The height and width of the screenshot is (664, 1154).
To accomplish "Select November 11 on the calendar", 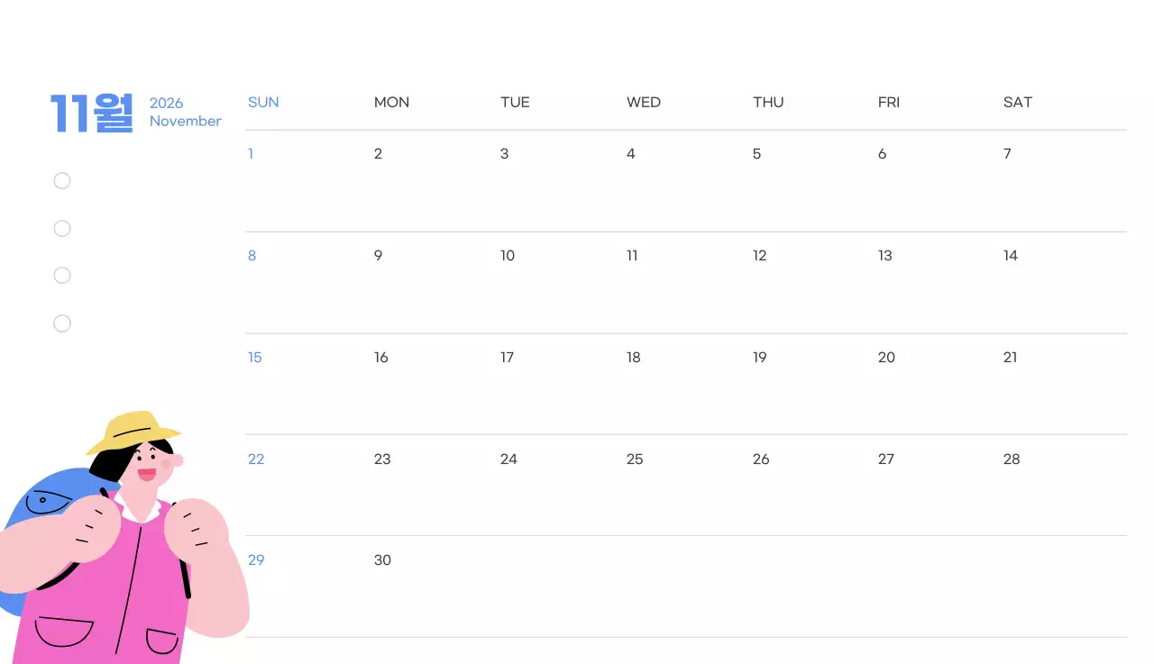I will pyautogui.click(x=632, y=256).
